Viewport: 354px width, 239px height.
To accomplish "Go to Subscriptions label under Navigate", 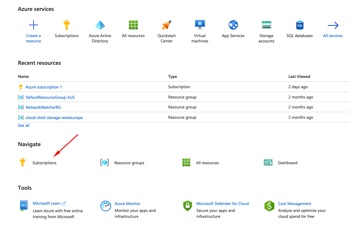I will (x=44, y=163).
